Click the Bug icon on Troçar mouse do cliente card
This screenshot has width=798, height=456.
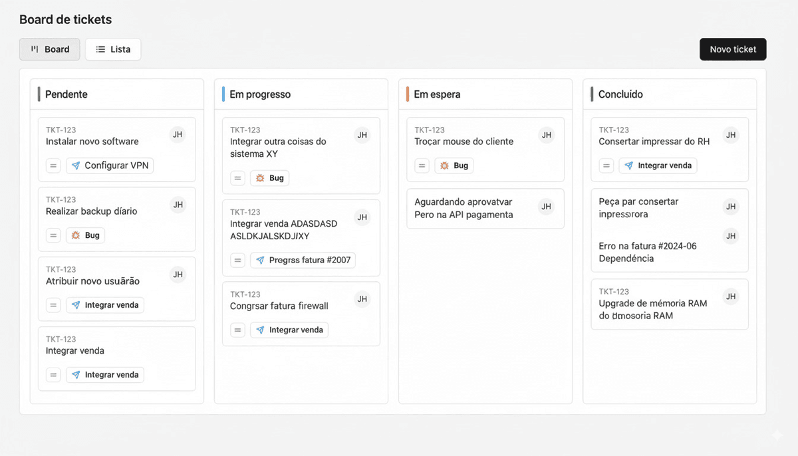pos(444,165)
